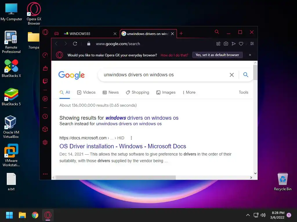Open the How do I do that? link
This screenshot has height=222, width=297.
tap(174, 55)
